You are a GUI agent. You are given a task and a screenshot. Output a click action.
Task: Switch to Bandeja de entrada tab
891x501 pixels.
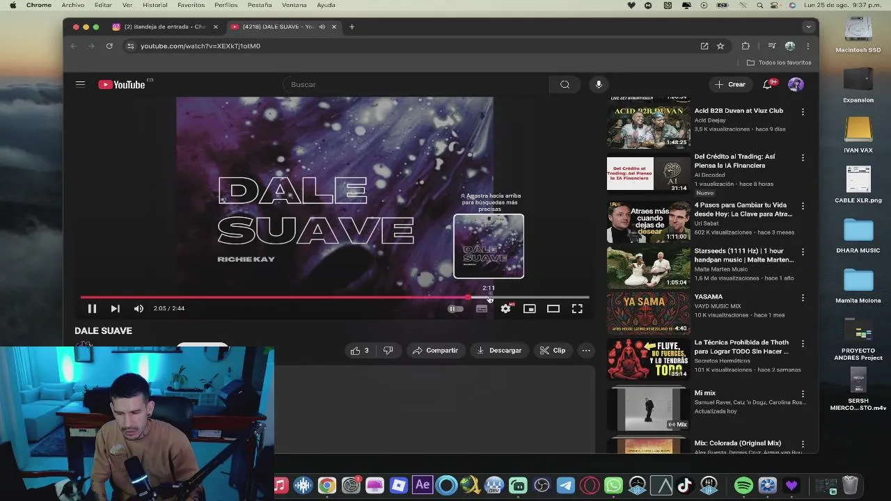[164, 26]
